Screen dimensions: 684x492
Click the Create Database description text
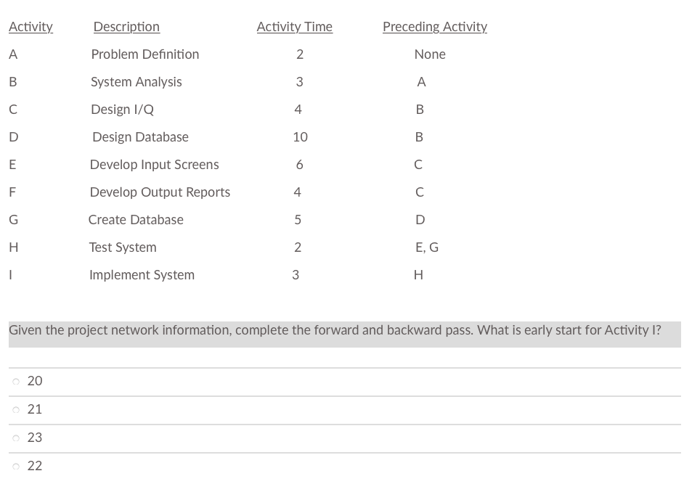pyautogui.click(x=137, y=220)
